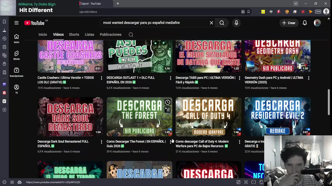Open browser settings gear in status bar
Screen dimensions: 332x186
click(4, 182)
